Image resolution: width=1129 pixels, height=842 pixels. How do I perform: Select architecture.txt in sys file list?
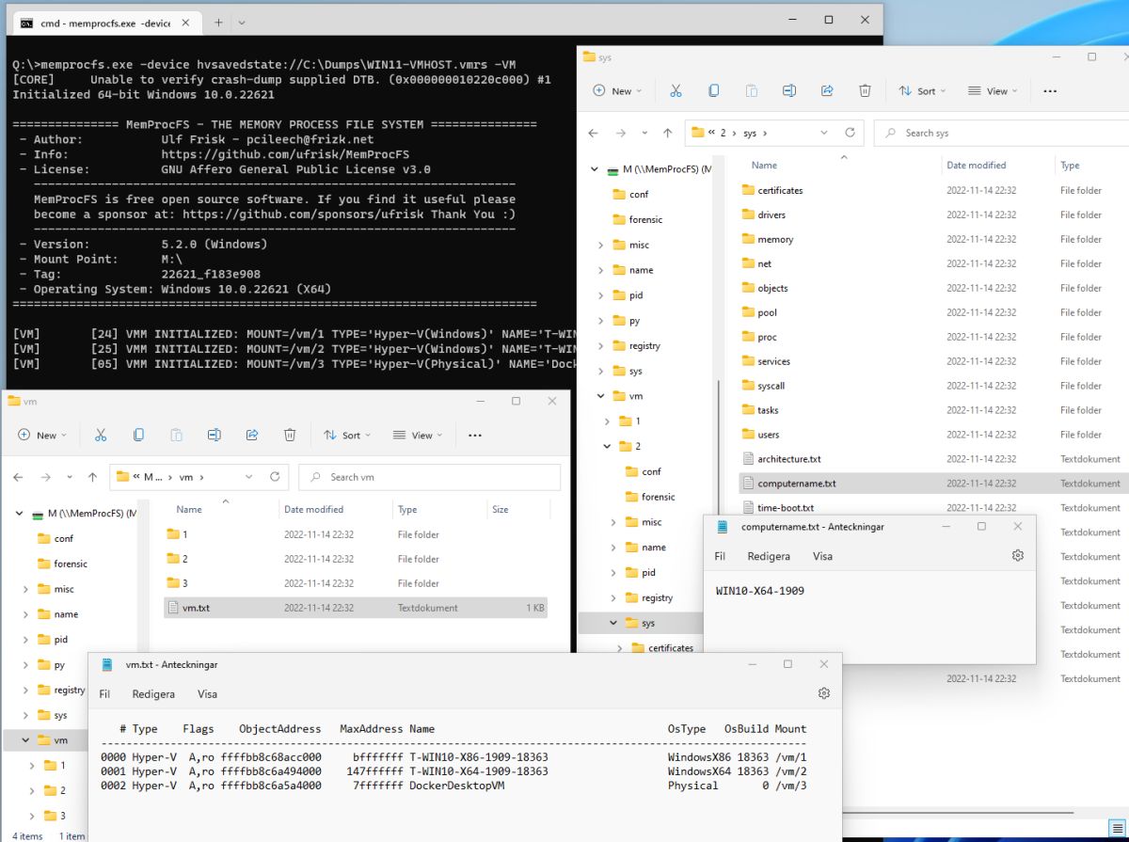coord(788,459)
